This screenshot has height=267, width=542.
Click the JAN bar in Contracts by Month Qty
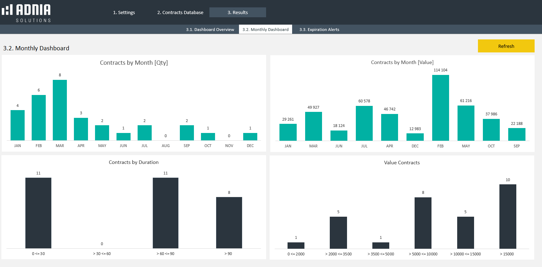[18, 125]
